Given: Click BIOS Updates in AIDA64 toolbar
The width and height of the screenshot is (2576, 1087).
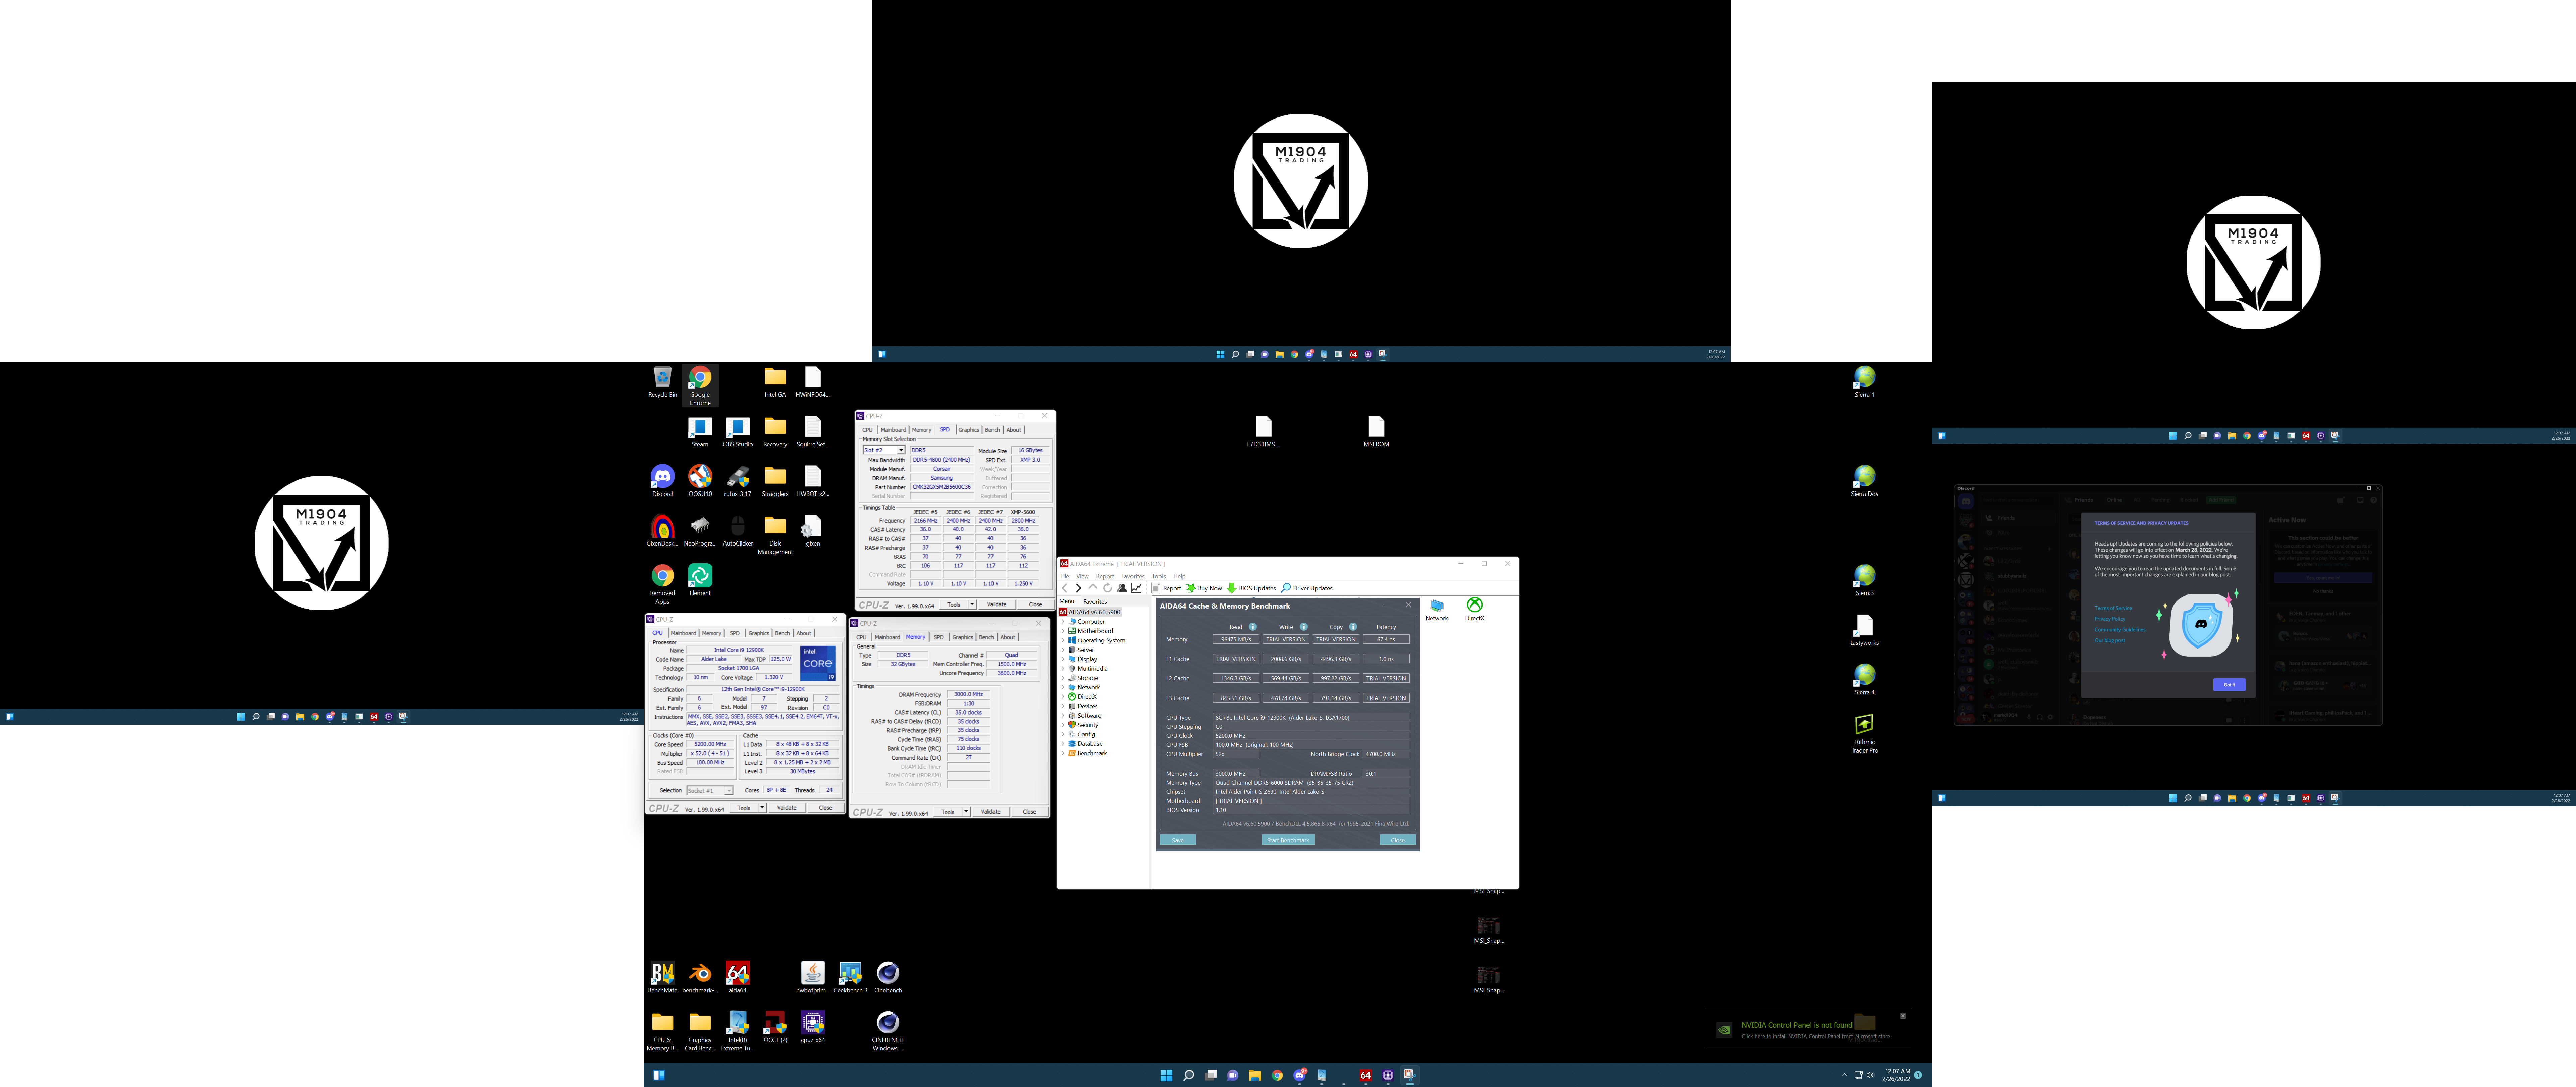Looking at the screenshot, I should (x=1251, y=588).
